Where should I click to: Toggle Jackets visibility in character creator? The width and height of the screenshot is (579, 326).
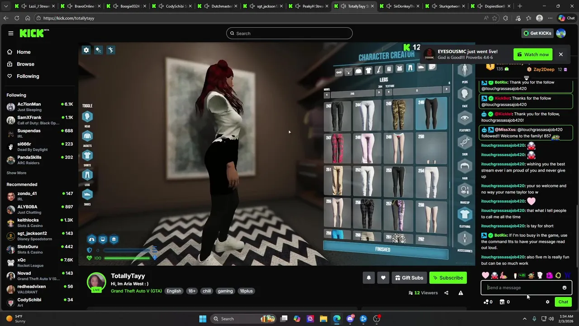click(87, 136)
